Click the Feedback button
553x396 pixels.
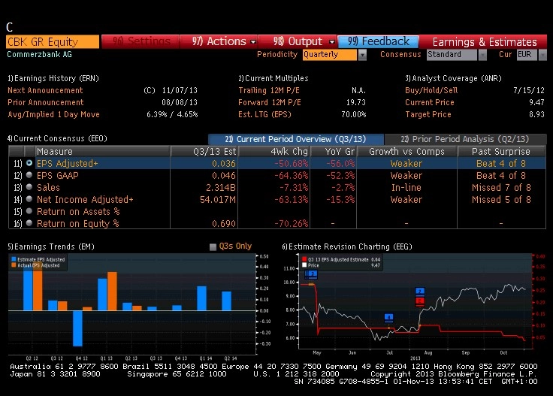(x=378, y=41)
